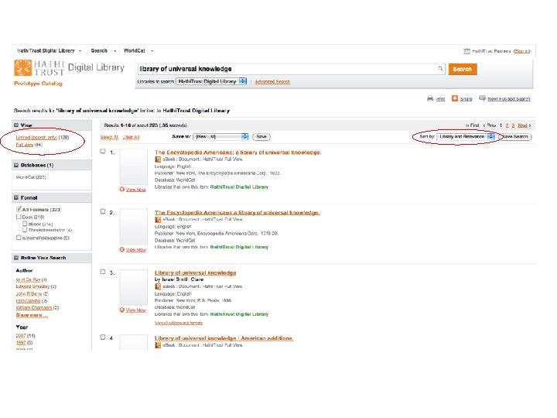Open first Encyclopedia Americana title link
This screenshot has height=418, width=557.
(238, 152)
